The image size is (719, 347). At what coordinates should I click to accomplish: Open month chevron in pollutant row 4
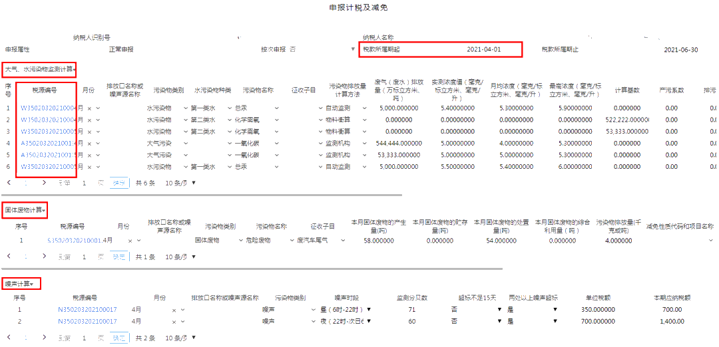click(x=98, y=143)
